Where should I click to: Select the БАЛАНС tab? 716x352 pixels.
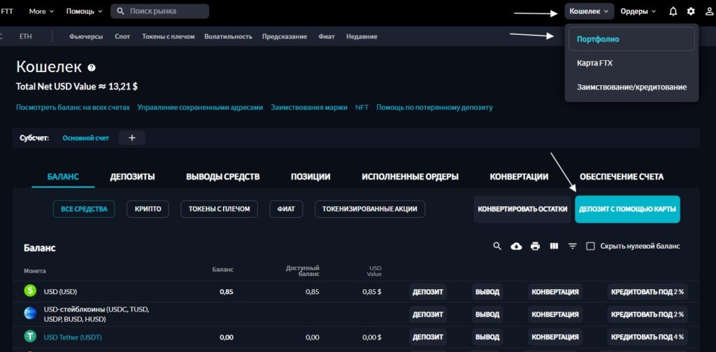[x=63, y=177]
